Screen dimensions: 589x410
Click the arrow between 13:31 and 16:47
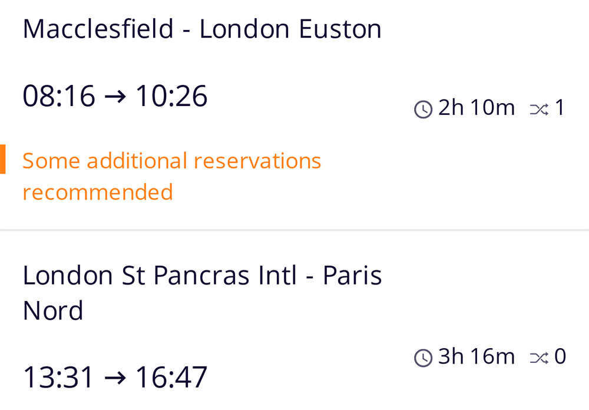pos(115,376)
